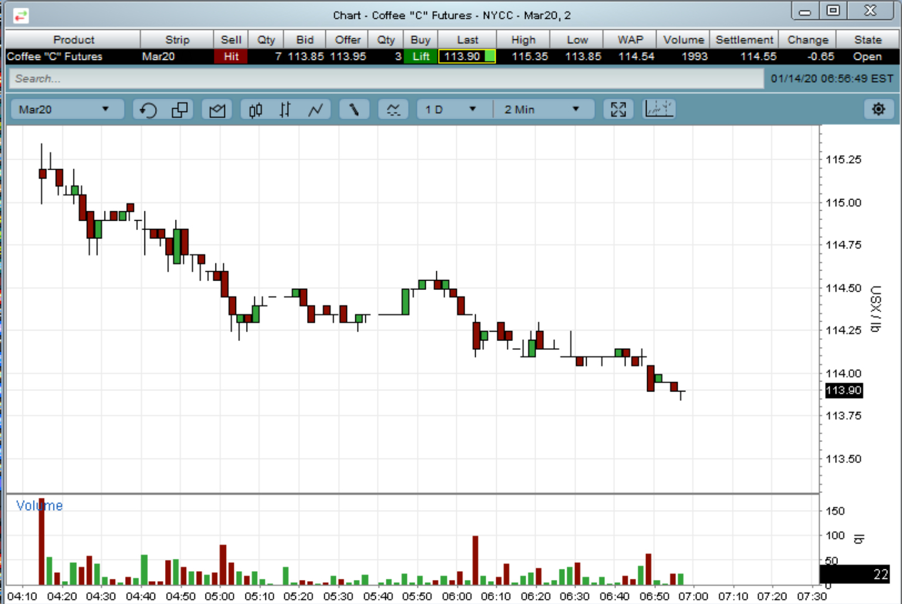Viewport: 902px width, 604px height.
Task: Click the Offer column header
Action: coord(348,40)
